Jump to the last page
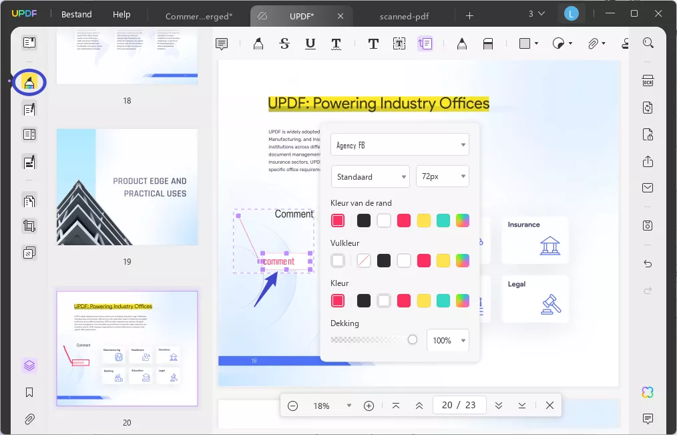The image size is (677, 435). click(x=522, y=406)
